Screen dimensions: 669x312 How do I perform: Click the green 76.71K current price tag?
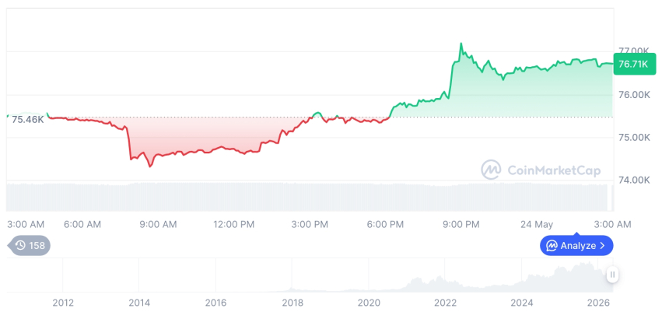point(634,65)
